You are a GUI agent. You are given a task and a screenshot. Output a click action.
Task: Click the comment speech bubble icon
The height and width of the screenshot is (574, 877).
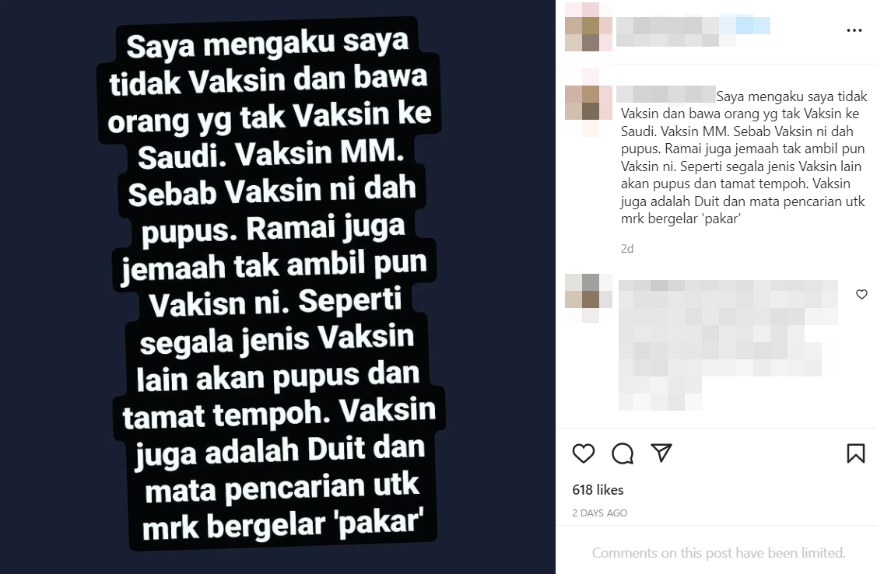pos(623,453)
